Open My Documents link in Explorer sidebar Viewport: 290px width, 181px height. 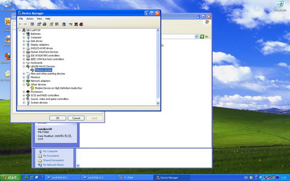[x=51, y=156]
